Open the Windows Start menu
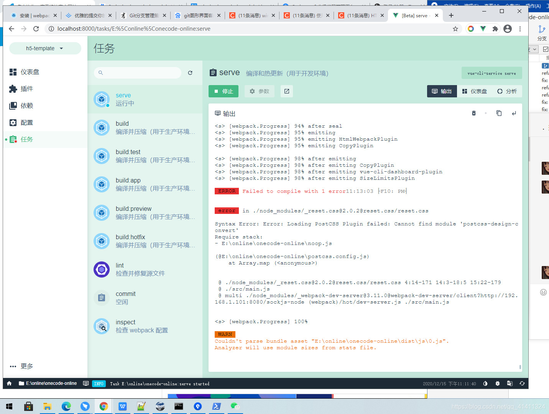This screenshot has height=414, width=549. coord(9,406)
